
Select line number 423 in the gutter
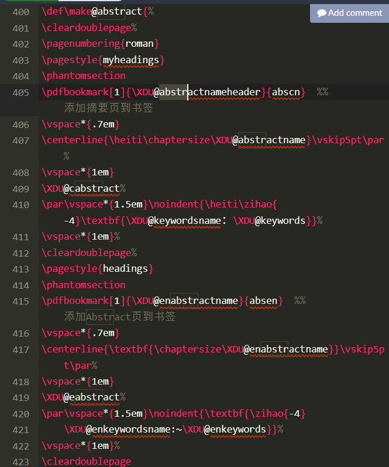click(x=20, y=461)
